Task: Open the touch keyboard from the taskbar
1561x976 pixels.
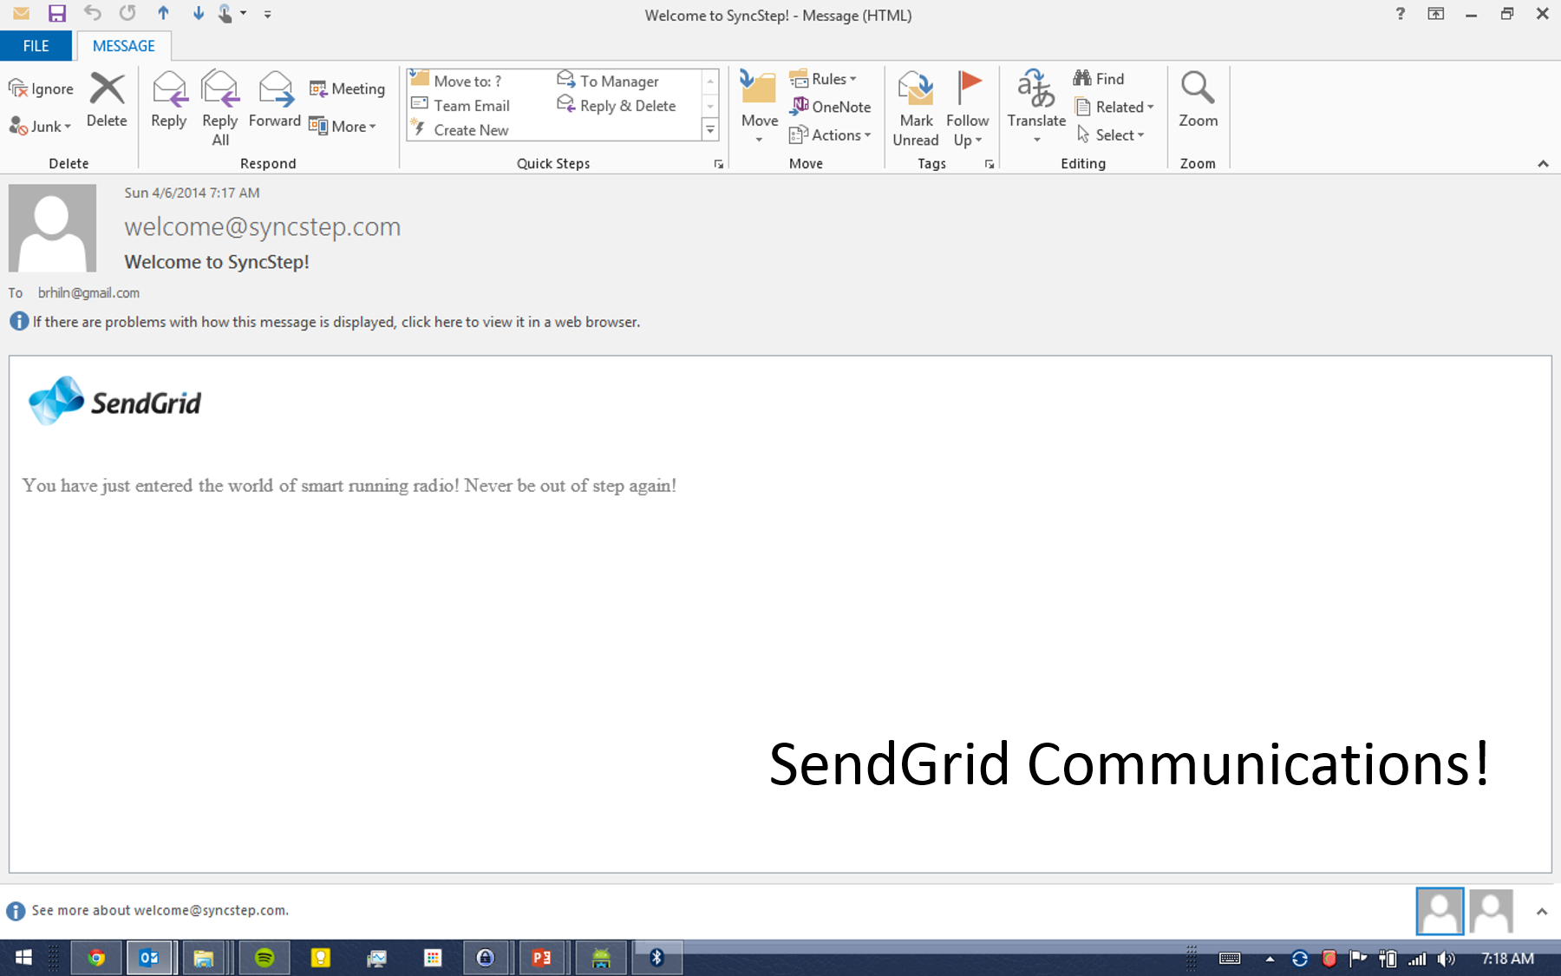Action: click(x=1230, y=959)
